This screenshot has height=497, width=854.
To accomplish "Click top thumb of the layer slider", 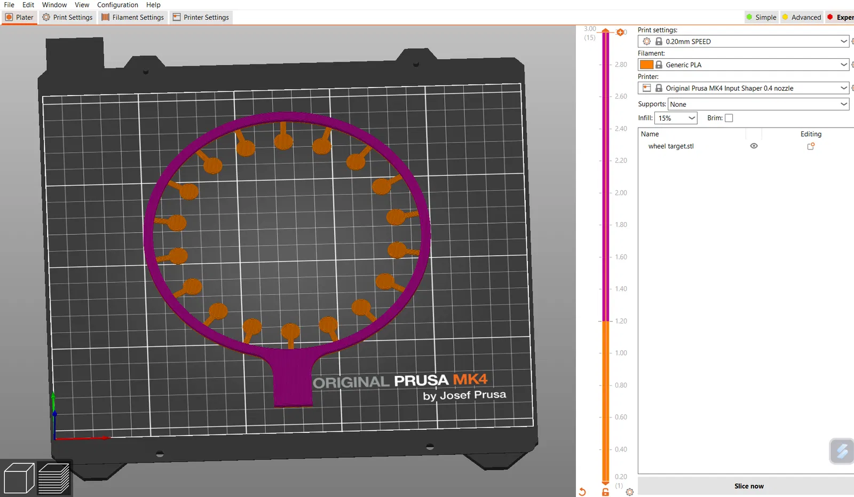I will tap(606, 31).
